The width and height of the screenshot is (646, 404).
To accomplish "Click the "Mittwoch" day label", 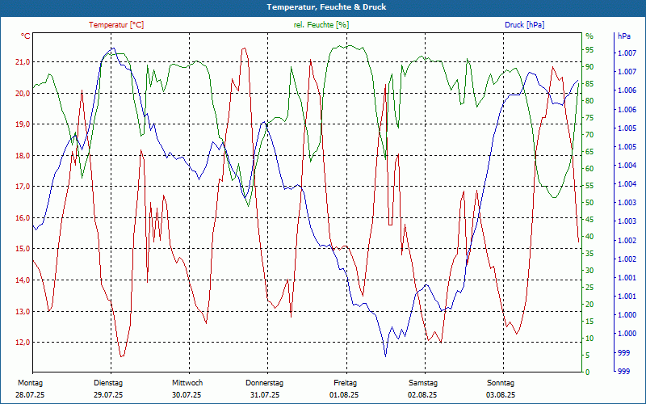I will tap(187, 383).
